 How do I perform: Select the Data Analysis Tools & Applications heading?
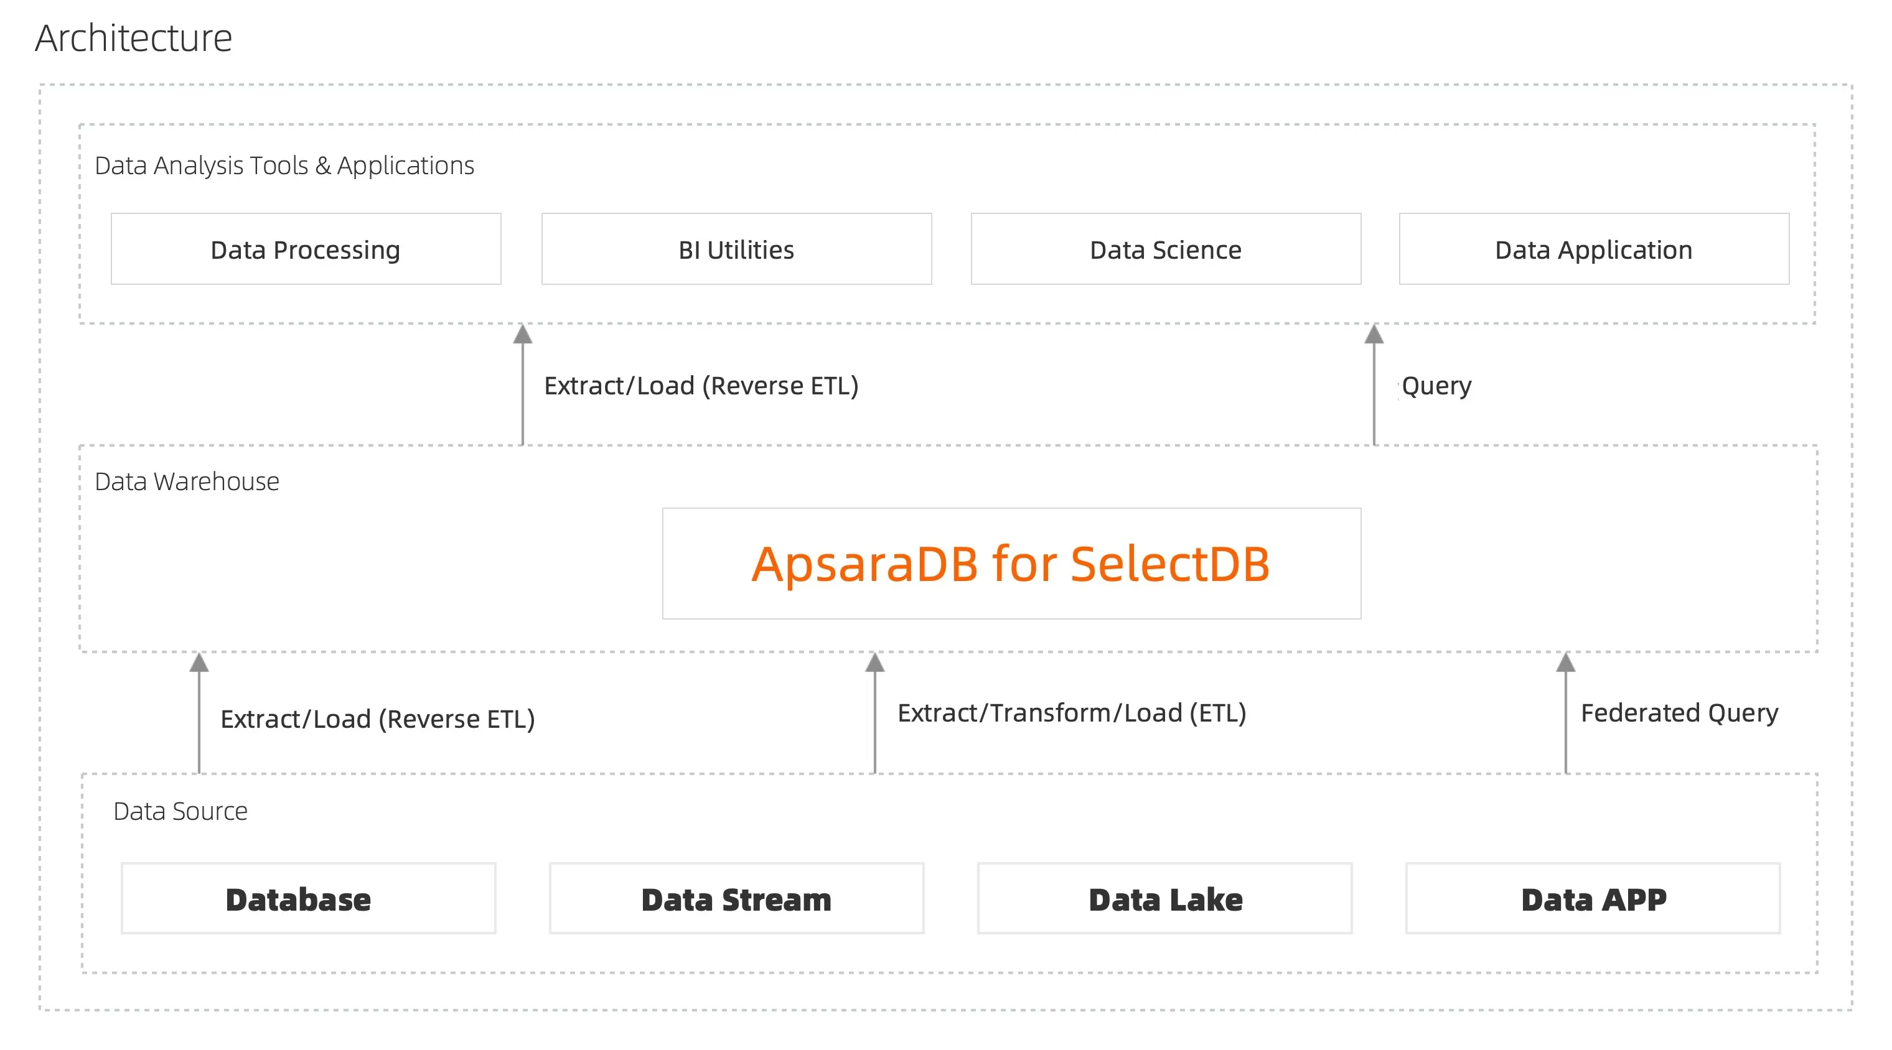[284, 166]
